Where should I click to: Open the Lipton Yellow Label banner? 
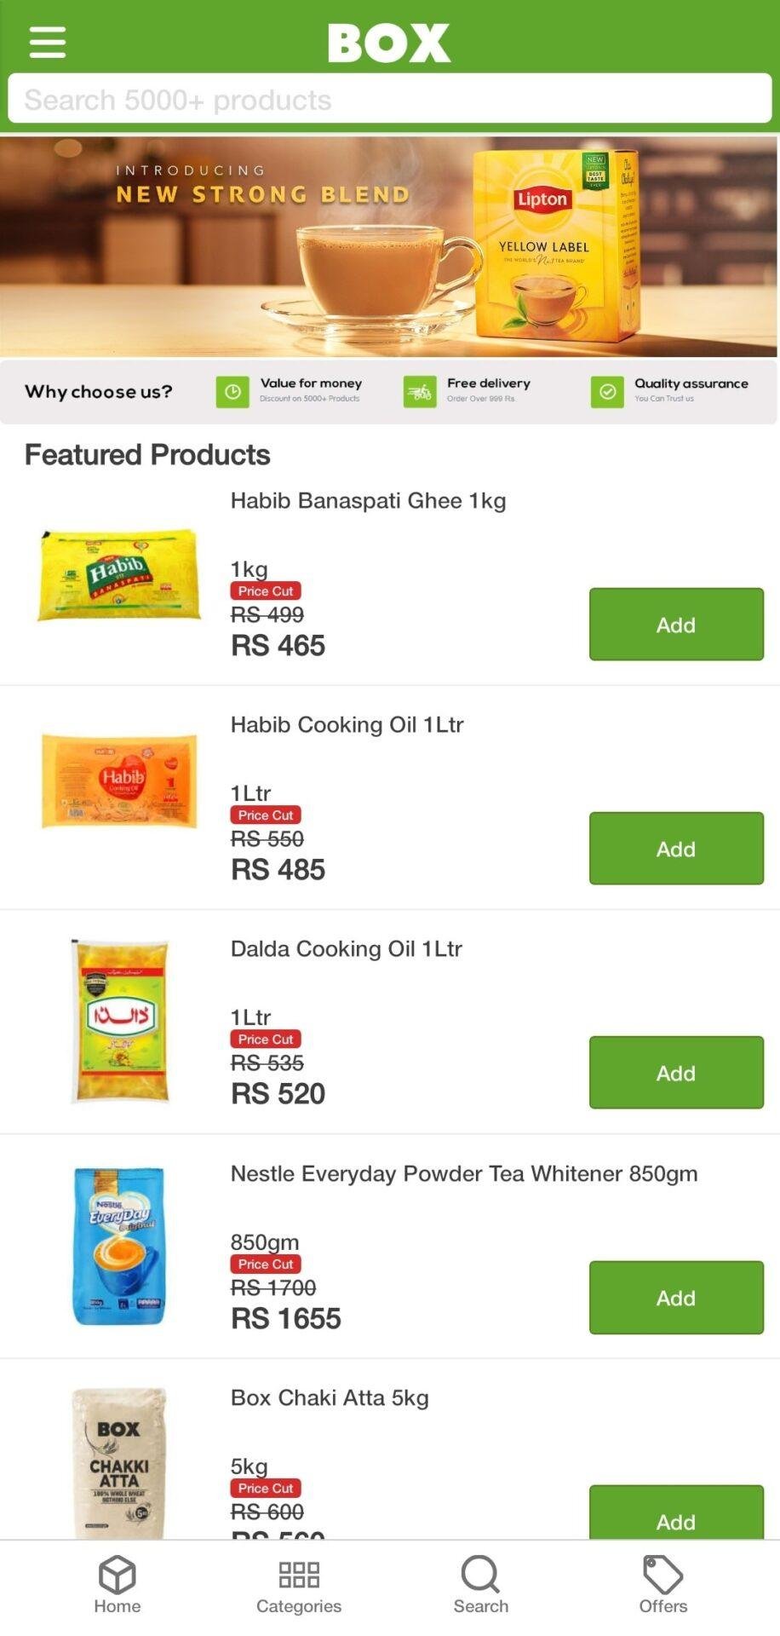[389, 247]
